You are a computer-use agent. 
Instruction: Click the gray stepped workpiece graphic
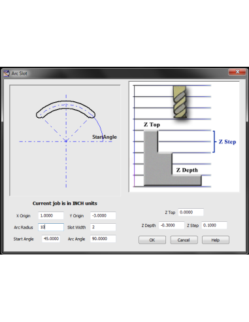click(x=172, y=158)
